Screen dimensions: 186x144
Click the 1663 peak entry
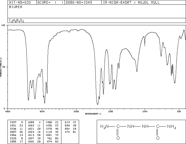pyautogui.click(x=34, y=125)
